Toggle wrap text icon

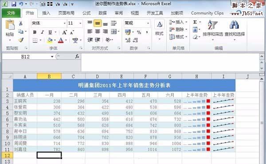(x=113, y=23)
